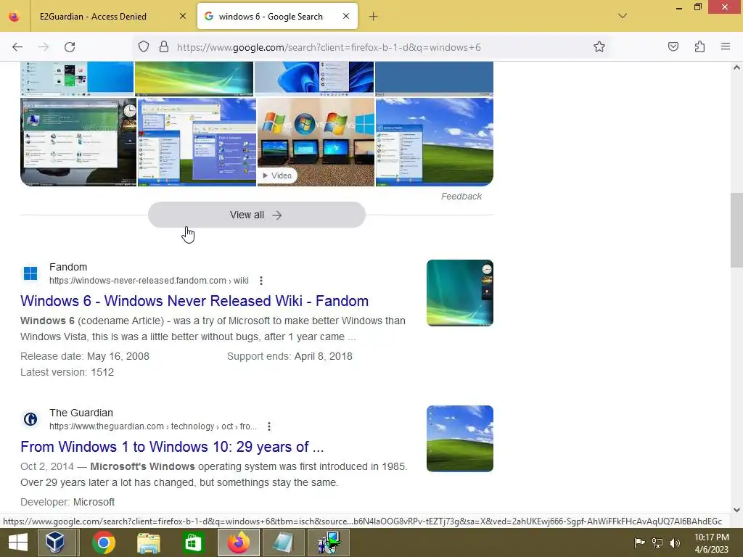Expand the list all tabs chevron
743x557 pixels.
623,16
